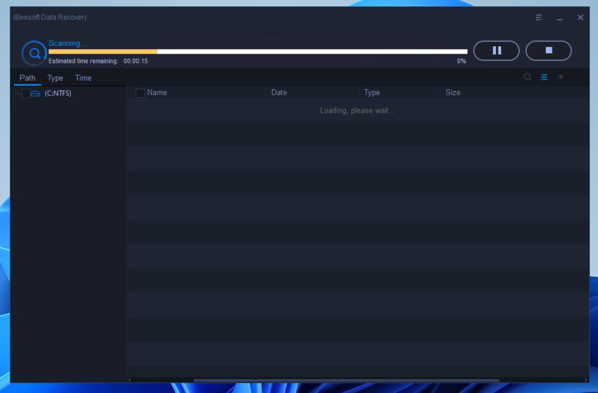Viewport: 598px width, 393px height.
Task: Minimize the iBeesoft Data Recovery window
Action: pos(559,18)
